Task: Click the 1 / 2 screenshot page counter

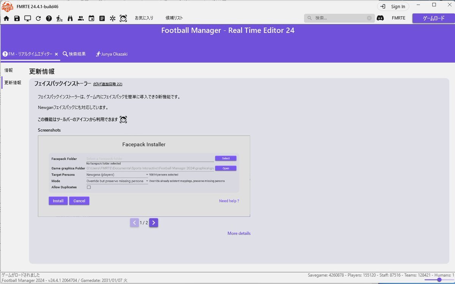Action: (x=144, y=223)
